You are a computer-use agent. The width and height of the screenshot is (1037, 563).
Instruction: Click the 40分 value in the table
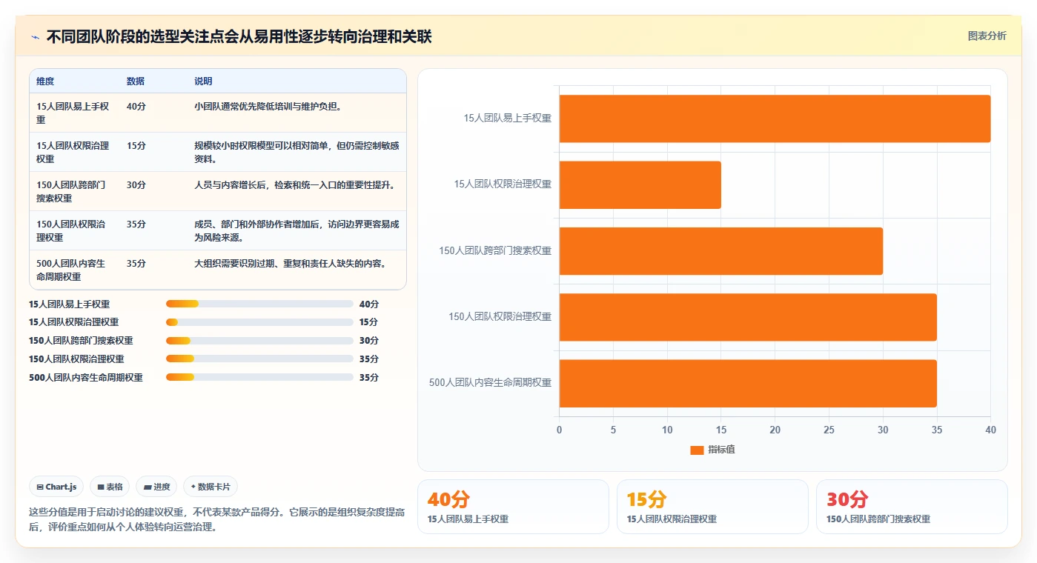click(x=136, y=107)
